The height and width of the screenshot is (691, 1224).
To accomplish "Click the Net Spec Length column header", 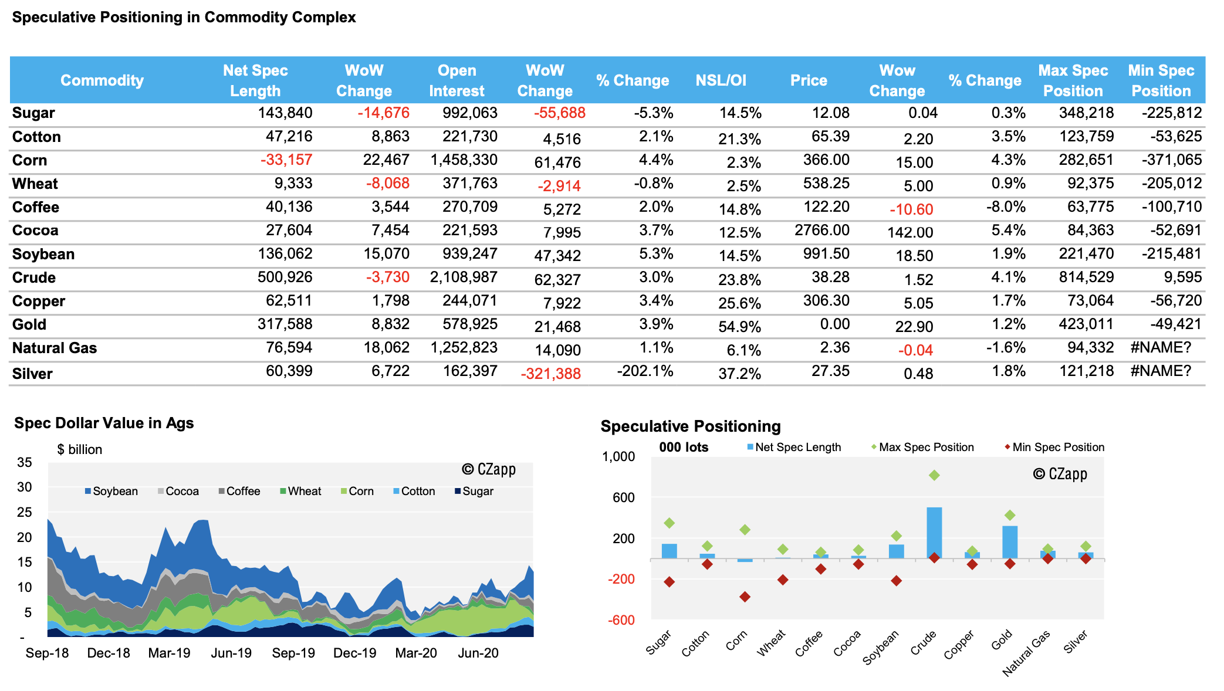I will [255, 80].
